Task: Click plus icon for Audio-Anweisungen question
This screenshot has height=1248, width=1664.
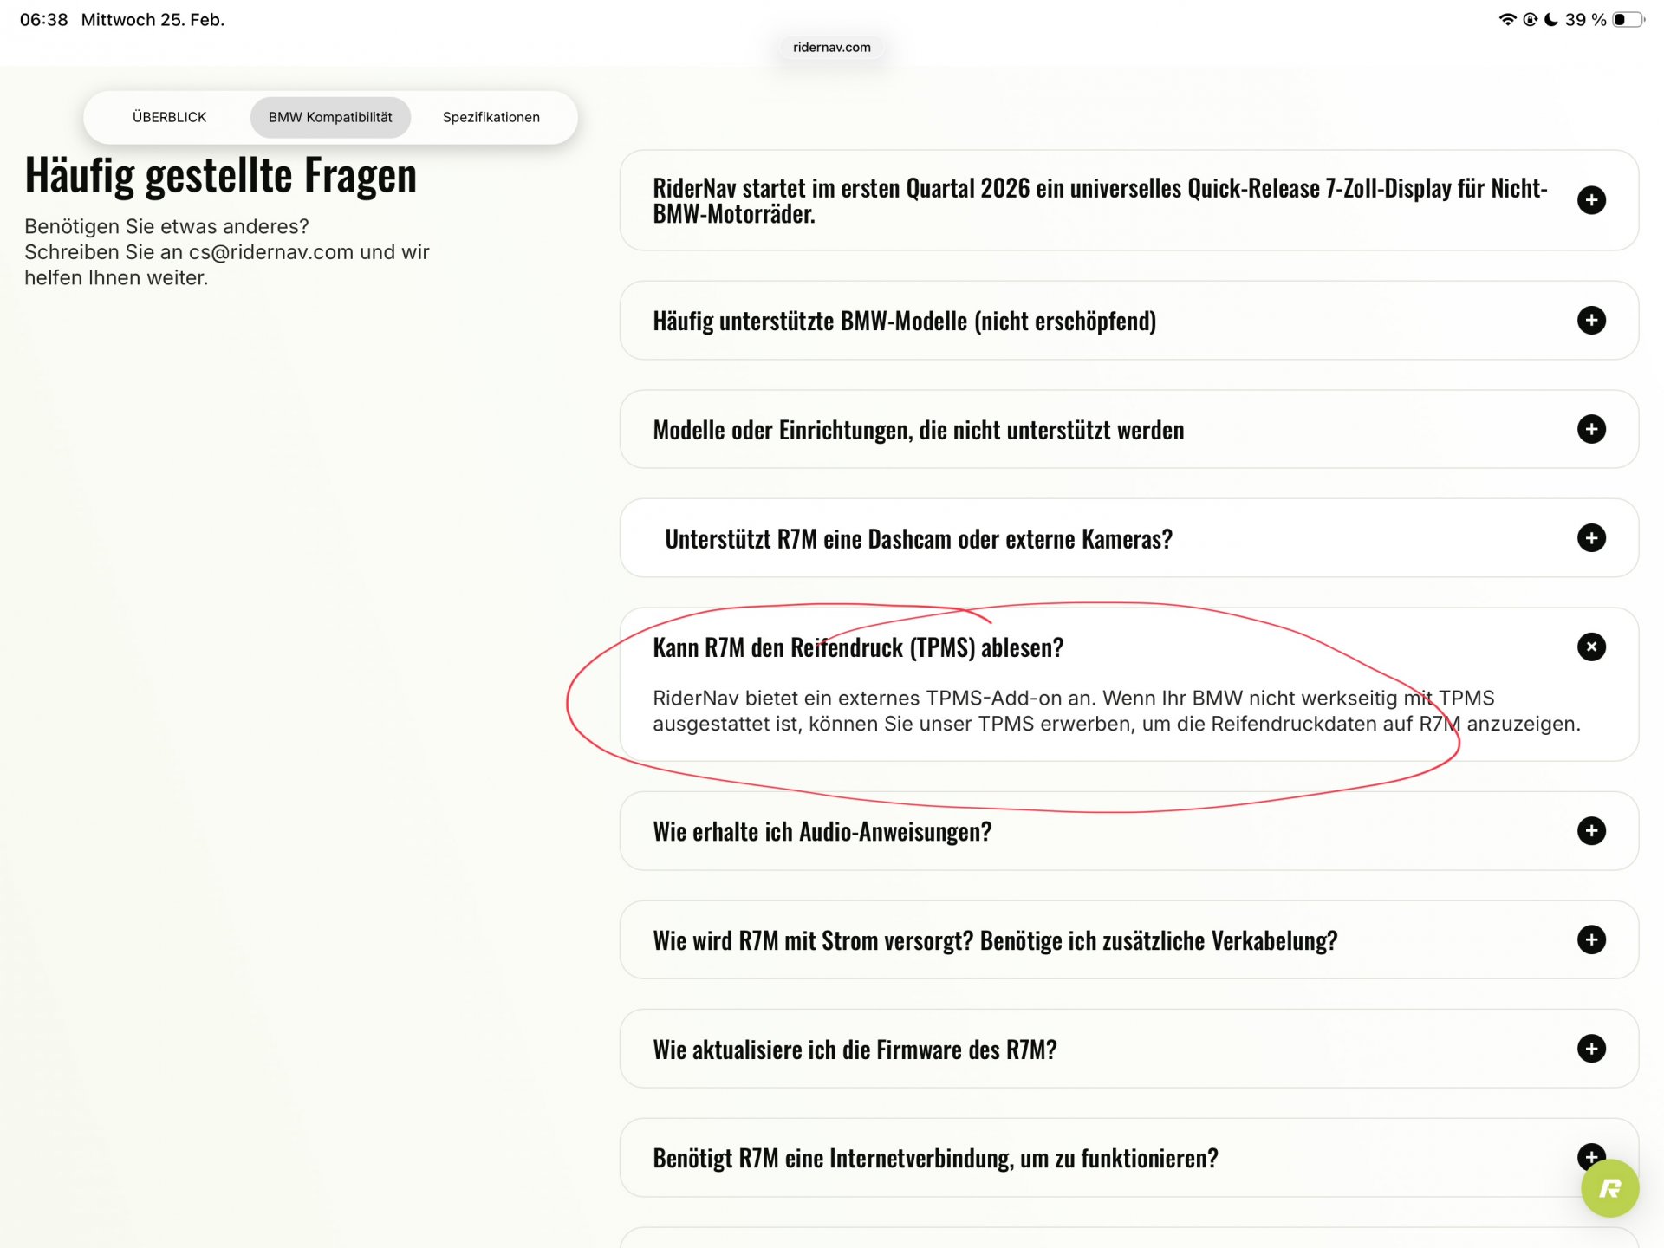Action: click(x=1591, y=831)
